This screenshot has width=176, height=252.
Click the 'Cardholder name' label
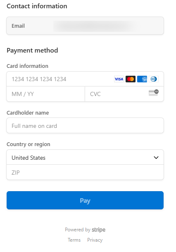(28, 113)
